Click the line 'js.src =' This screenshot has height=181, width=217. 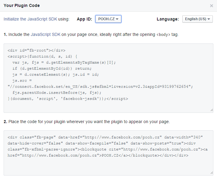click(22, 81)
